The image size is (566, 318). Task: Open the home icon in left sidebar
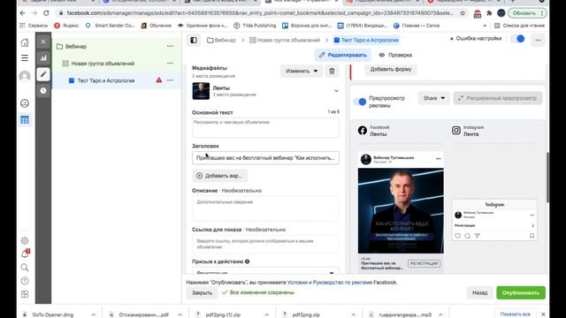[x=25, y=42]
